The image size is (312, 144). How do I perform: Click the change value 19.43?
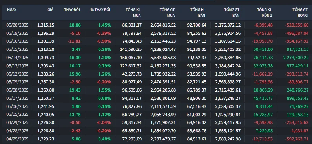tap(75, 90)
